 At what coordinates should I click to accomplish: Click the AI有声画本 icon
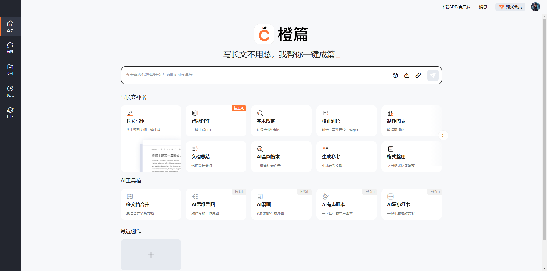(x=325, y=196)
